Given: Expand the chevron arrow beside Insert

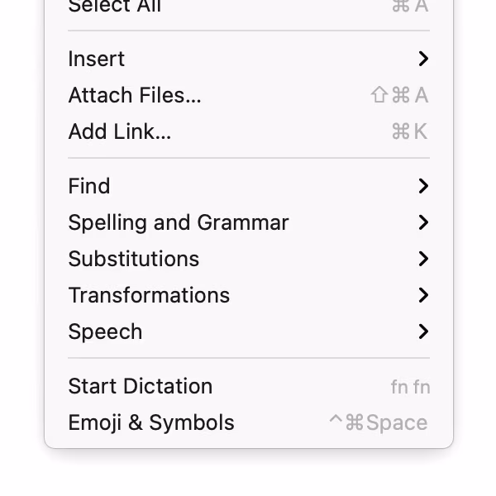Looking at the screenshot, I should point(423,59).
